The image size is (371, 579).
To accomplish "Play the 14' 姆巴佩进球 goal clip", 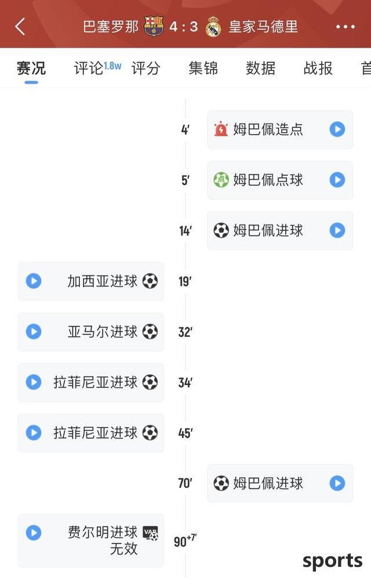I will click(x=337, y=231).
